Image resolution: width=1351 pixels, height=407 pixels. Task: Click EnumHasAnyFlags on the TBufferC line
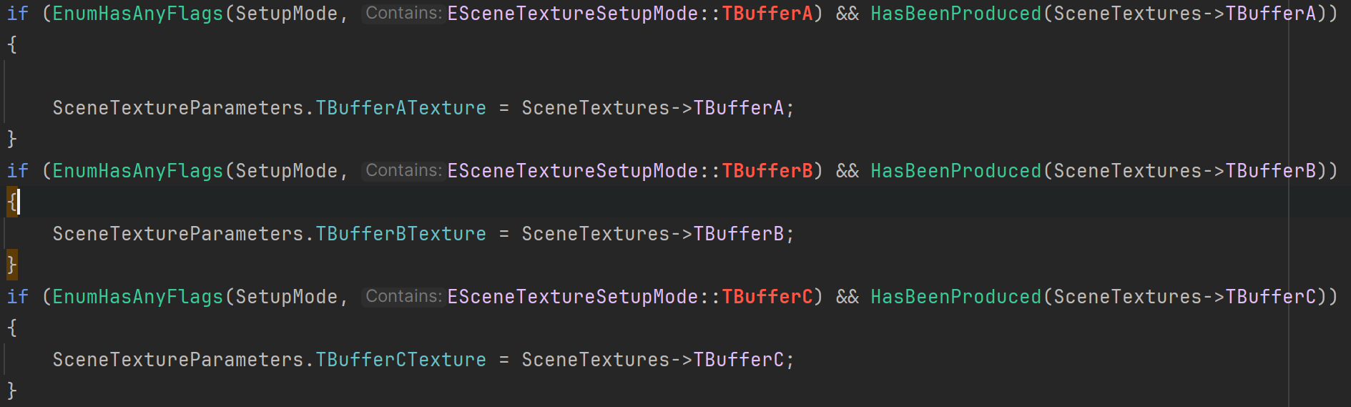pos(137,297)
